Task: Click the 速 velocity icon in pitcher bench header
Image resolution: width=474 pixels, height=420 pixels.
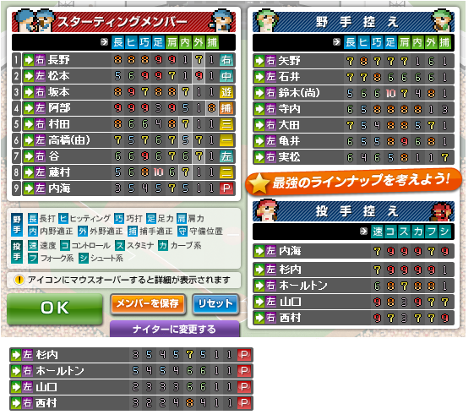Action: pyautogui.click(x=378, y=232)
